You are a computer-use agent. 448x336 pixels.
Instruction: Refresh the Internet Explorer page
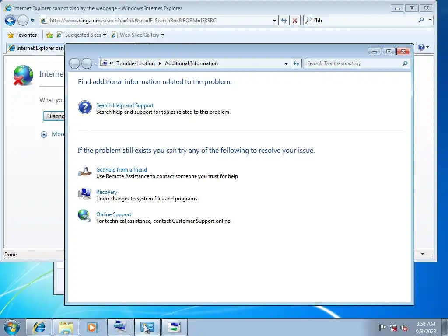[283, 21]
